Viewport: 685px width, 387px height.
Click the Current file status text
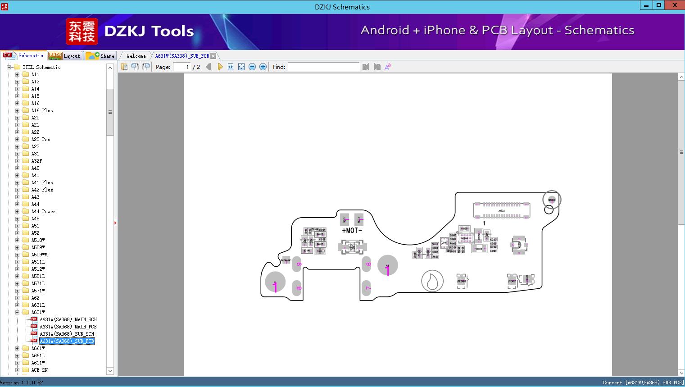click(643, 382)
